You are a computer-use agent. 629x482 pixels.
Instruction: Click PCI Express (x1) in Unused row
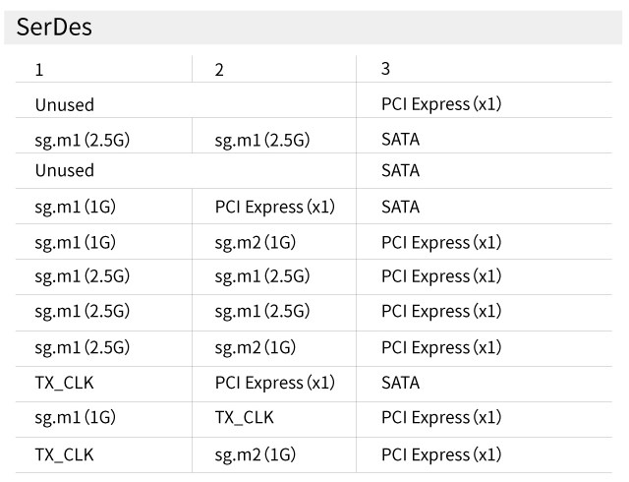pyautogui.click(x=441, y=104)
